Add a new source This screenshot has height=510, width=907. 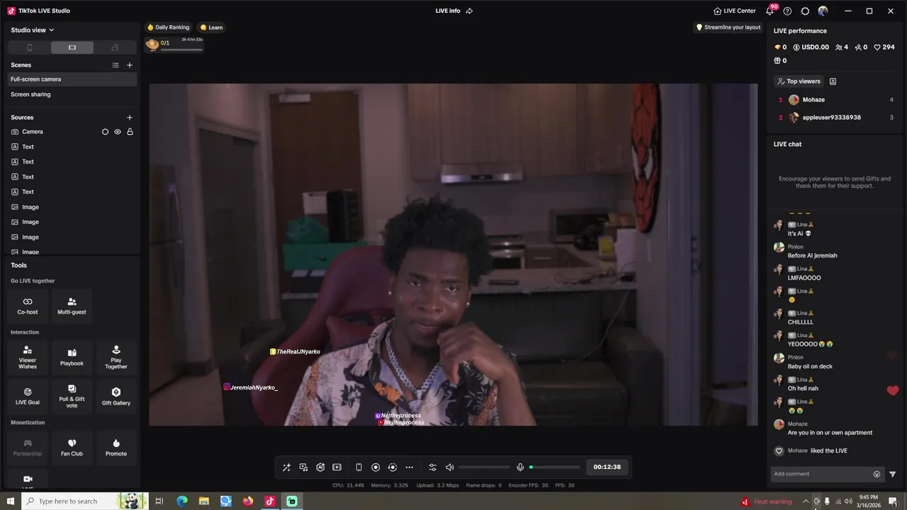(x=129, y=118)
